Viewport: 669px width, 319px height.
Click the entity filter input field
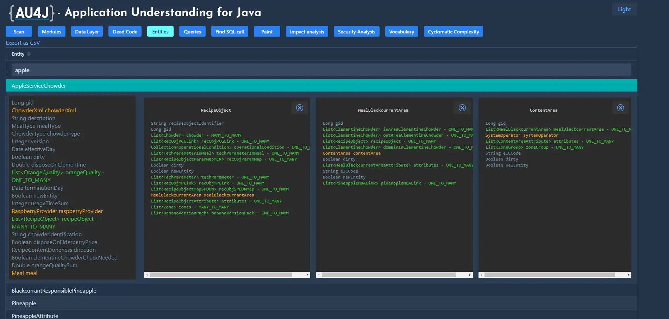(321, 70)
